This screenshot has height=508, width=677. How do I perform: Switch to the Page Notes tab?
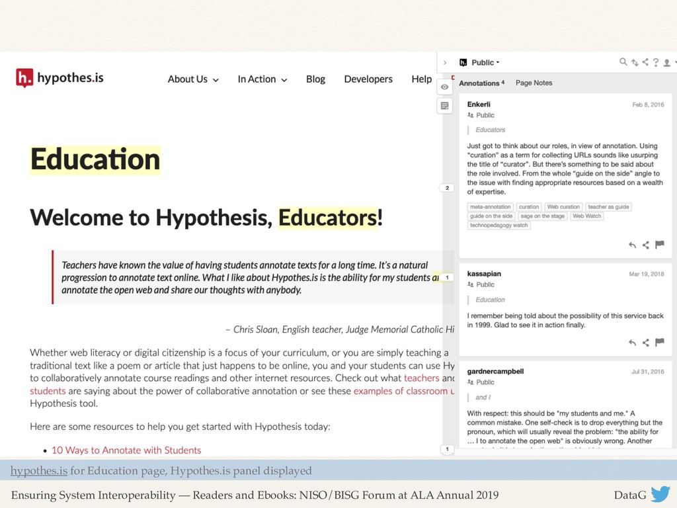pos(534,83)
